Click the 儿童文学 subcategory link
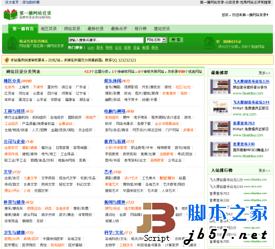 (30, 178)
